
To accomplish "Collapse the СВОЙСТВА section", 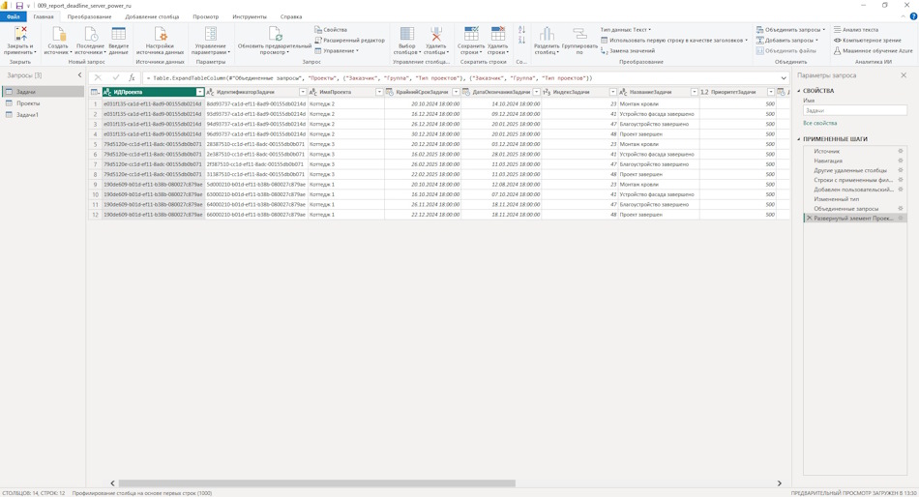I will 799,91.
